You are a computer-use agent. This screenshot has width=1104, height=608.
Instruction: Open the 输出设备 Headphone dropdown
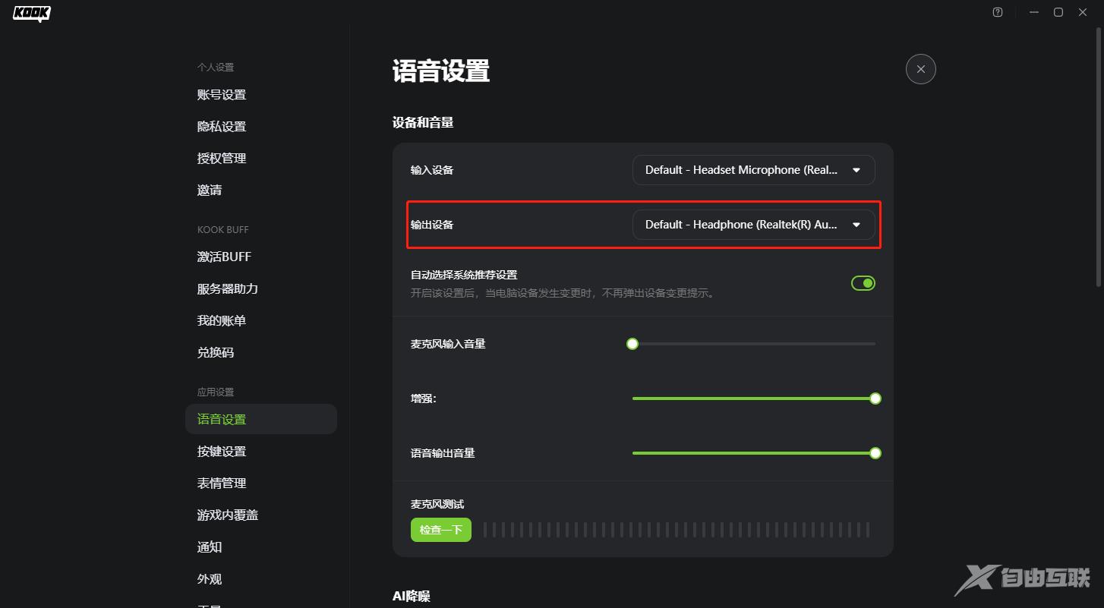(753, 225)
